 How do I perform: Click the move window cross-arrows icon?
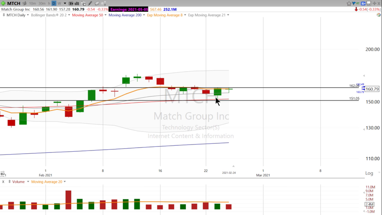pyautogui.click(x=374, y=4)
